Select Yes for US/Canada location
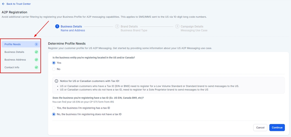Image resolution: width=291 pixels, height=137 pixels. tap(54, 63)
